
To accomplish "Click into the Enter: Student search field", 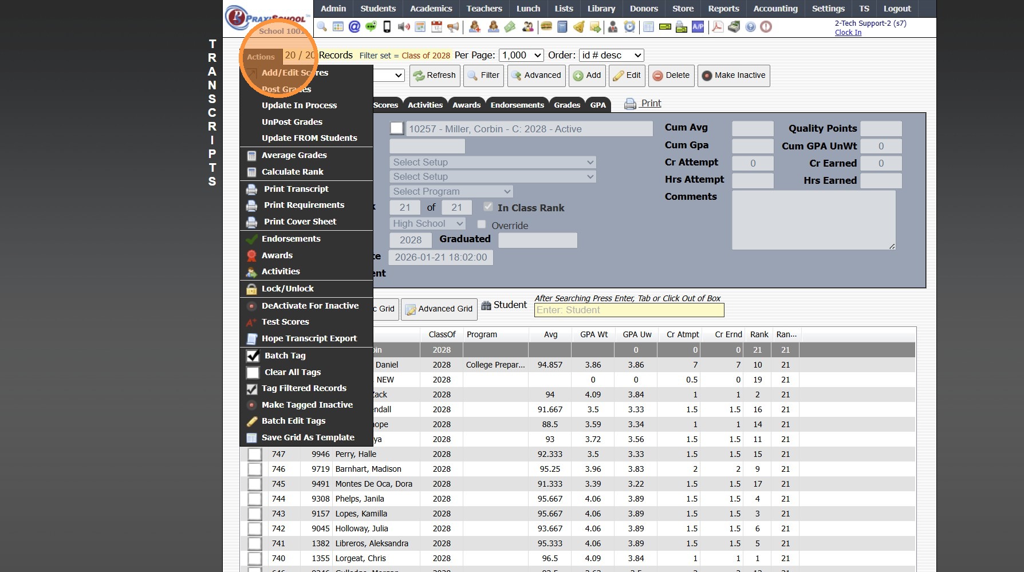I will pos(629,310).
